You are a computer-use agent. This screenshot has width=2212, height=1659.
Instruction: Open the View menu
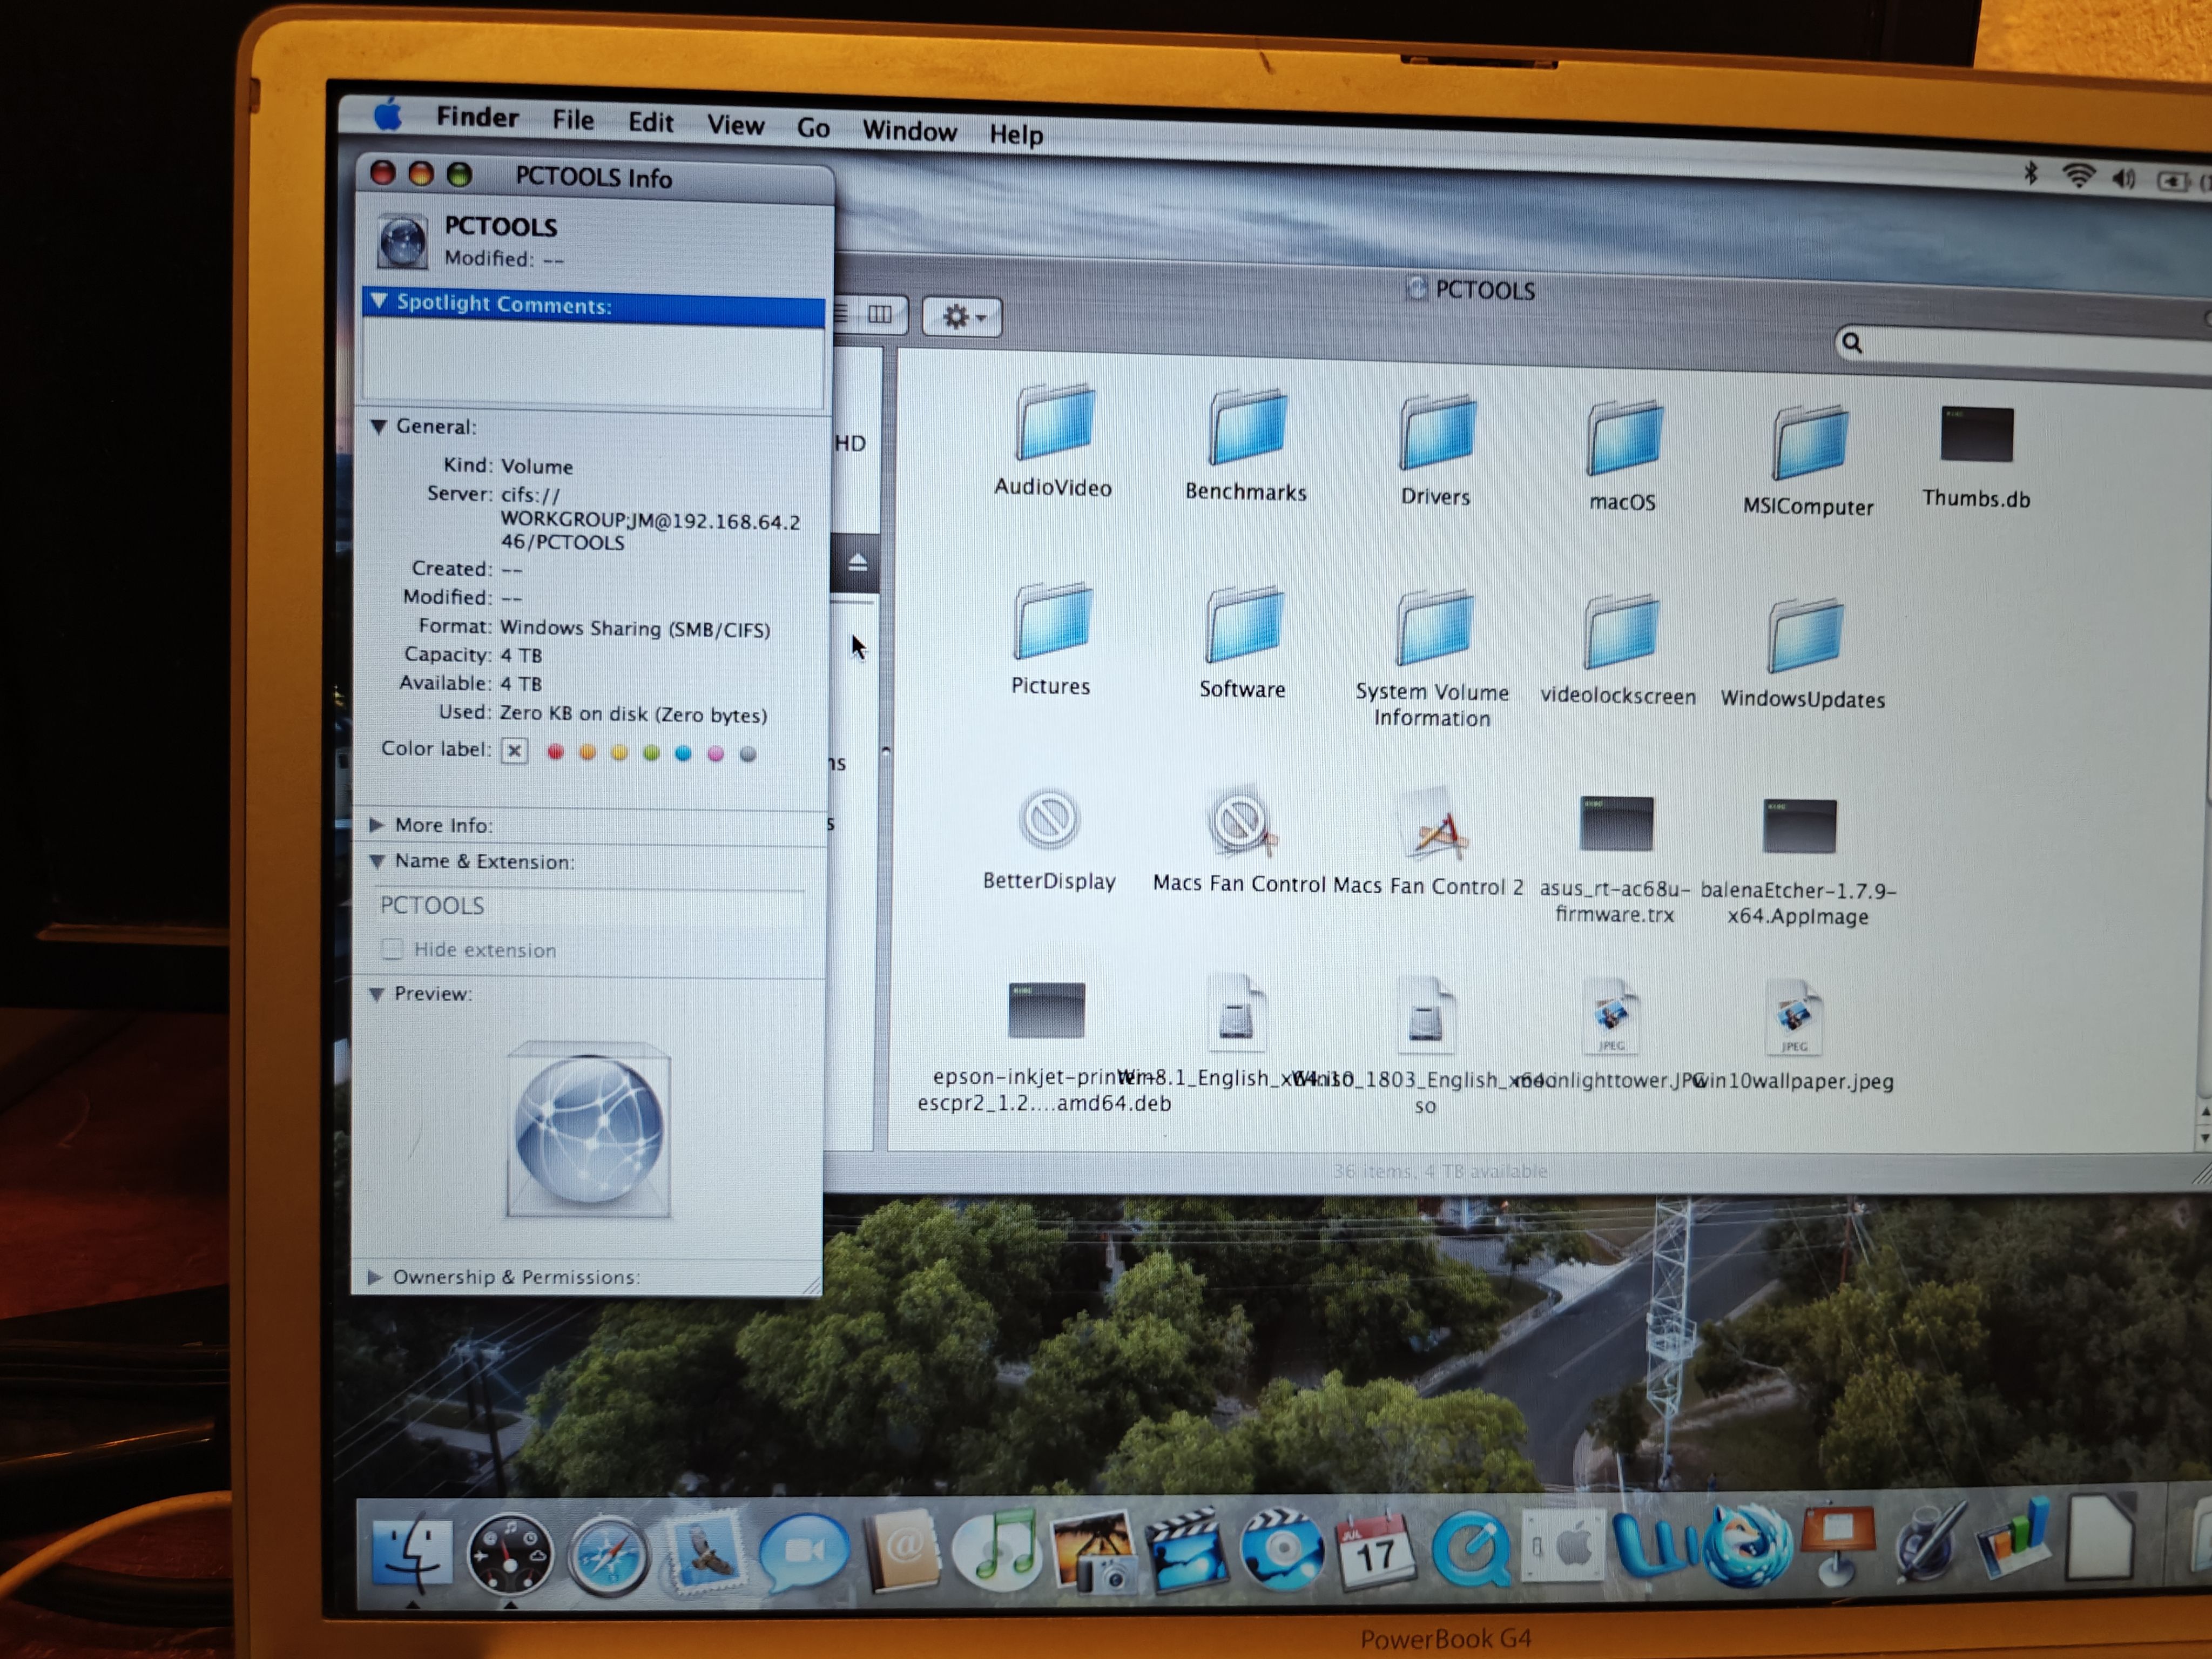point(735,125)
